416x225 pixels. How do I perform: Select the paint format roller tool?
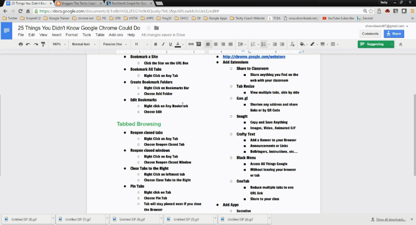click(x=43, y=44)
